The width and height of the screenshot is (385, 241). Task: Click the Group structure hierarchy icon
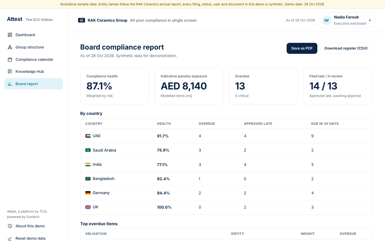[10, 47]
